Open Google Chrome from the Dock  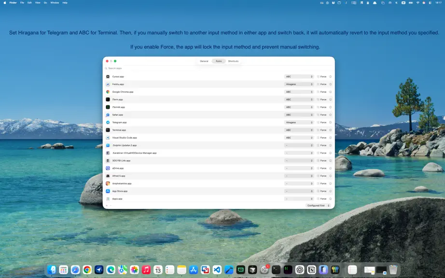click(x=87, y=269)
